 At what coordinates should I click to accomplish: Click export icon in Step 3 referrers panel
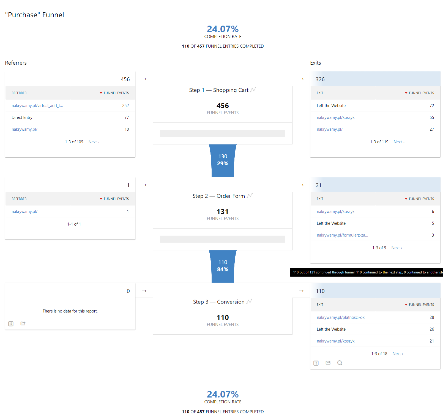[x=23, y=324]
